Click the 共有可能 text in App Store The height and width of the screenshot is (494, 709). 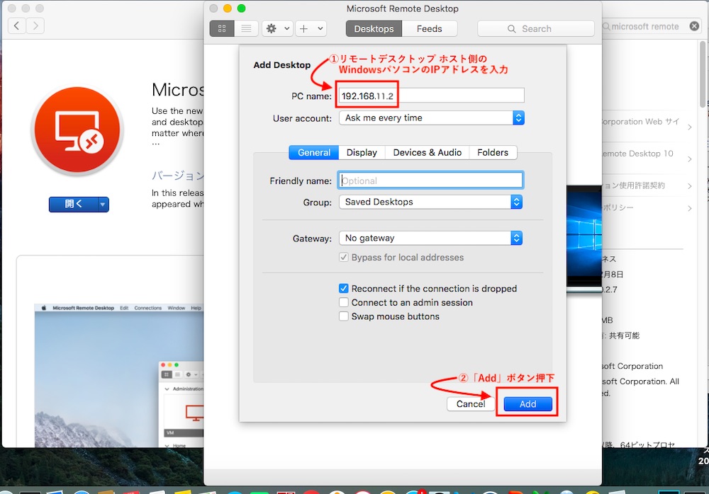click(624, 335)
